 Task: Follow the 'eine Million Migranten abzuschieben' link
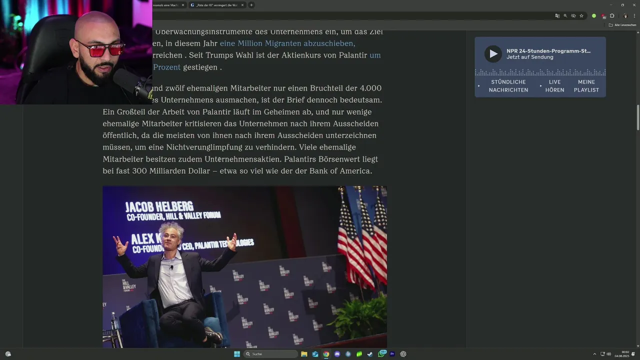pyautogui.click(x=287, y=43)
